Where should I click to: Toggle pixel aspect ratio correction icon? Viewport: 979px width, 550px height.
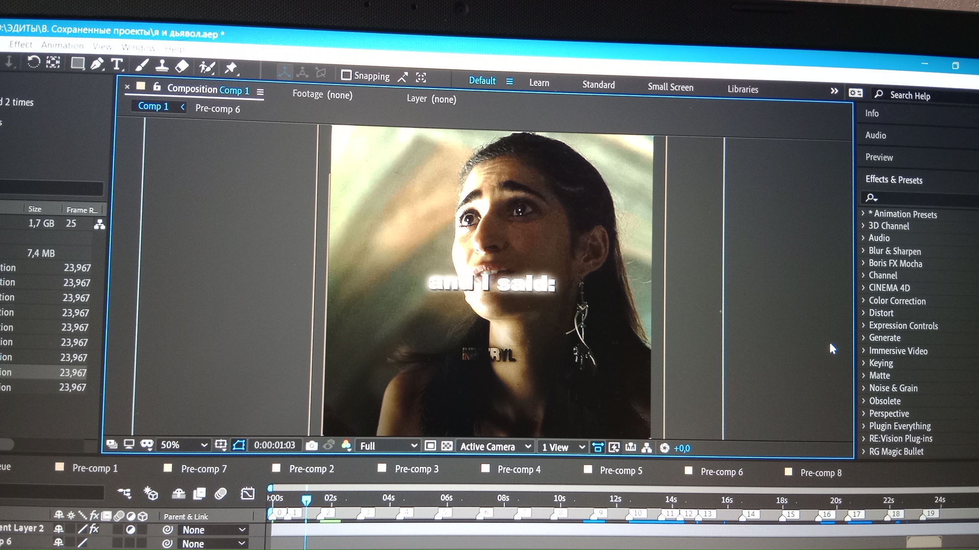click(x=598, y=447)
